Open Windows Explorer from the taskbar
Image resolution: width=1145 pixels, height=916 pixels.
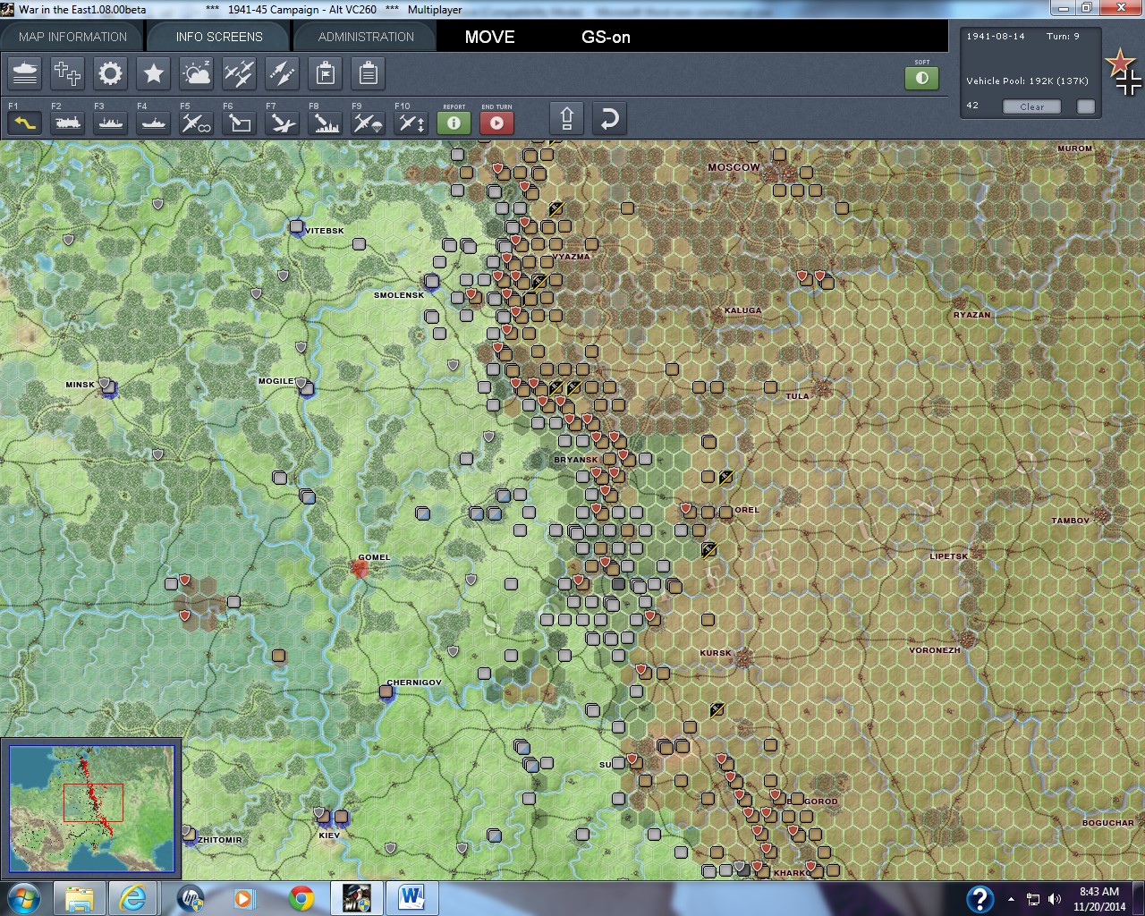click(80, 898)
